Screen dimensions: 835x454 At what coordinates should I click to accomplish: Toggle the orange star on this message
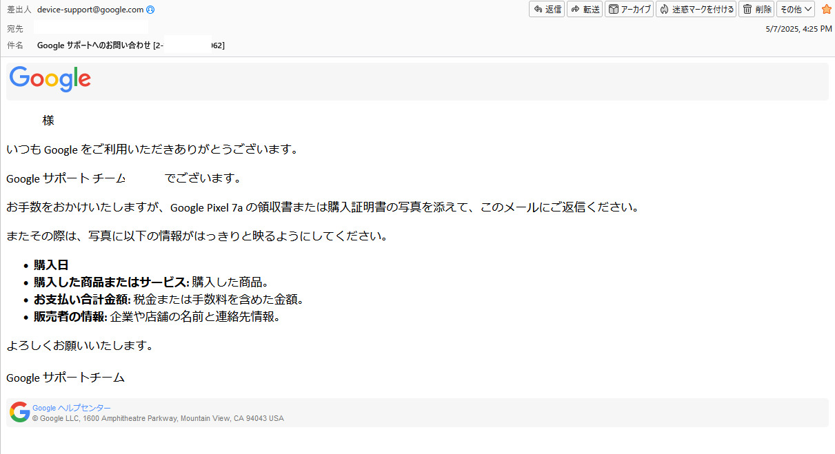pyautogui.click(x=826, y=10)
